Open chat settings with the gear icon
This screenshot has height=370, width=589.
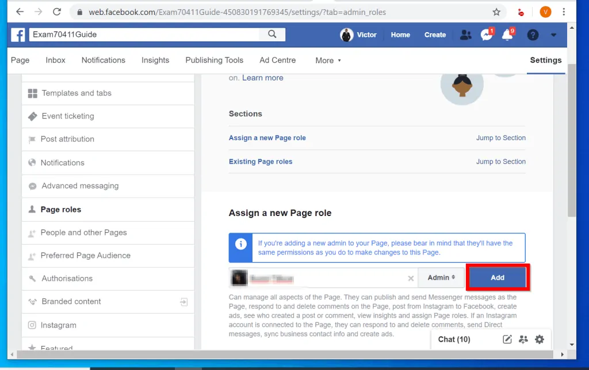point(539,339)
